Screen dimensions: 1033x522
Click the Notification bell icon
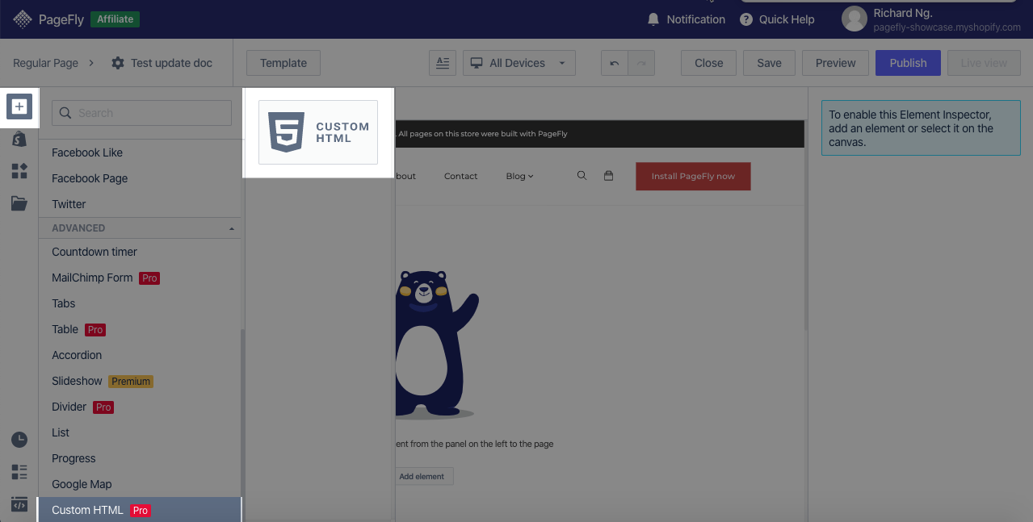(x=653, y=19)
